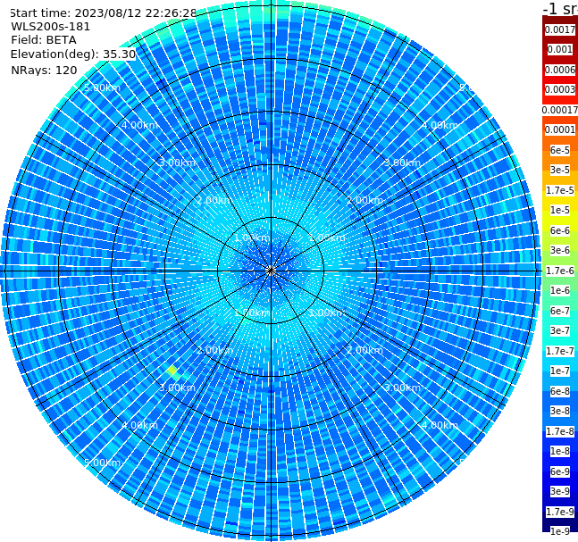Click the colorbar units title '-1 sr'
This screenshot has height=542, width=578.
tap(560, 9)
